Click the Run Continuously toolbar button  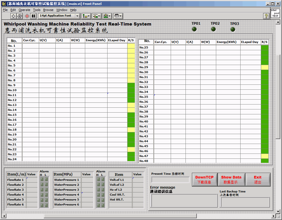pyautogui.click(x=20, y=16)
